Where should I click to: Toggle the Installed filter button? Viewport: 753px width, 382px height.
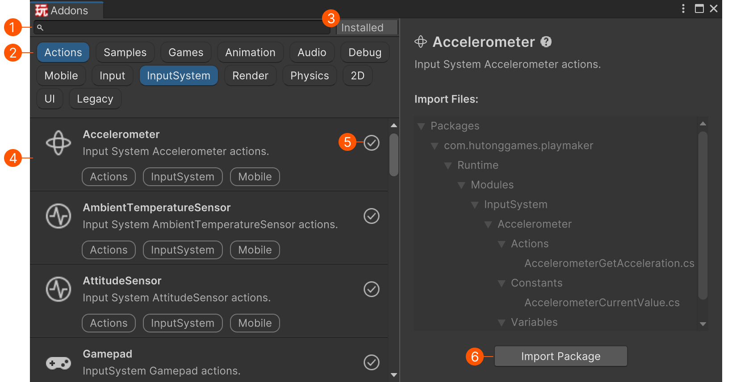pos(367,28)
